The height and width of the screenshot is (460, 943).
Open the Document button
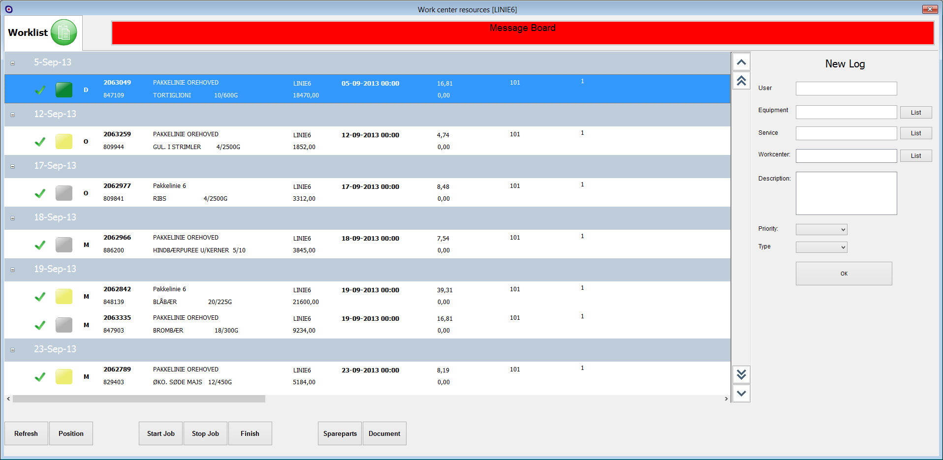(x=384, y=433)
